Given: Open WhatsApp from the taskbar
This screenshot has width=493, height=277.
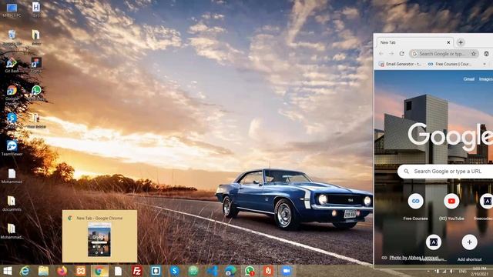Looking at the screenshot, I should (x=250, y=271).
